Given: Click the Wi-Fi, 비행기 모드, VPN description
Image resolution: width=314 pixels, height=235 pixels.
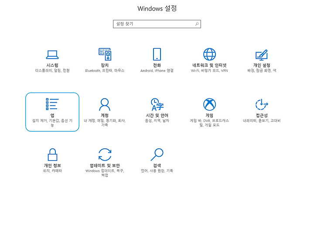Looking at the screenshot, I should pyautogui.click(x=209, y=70).
